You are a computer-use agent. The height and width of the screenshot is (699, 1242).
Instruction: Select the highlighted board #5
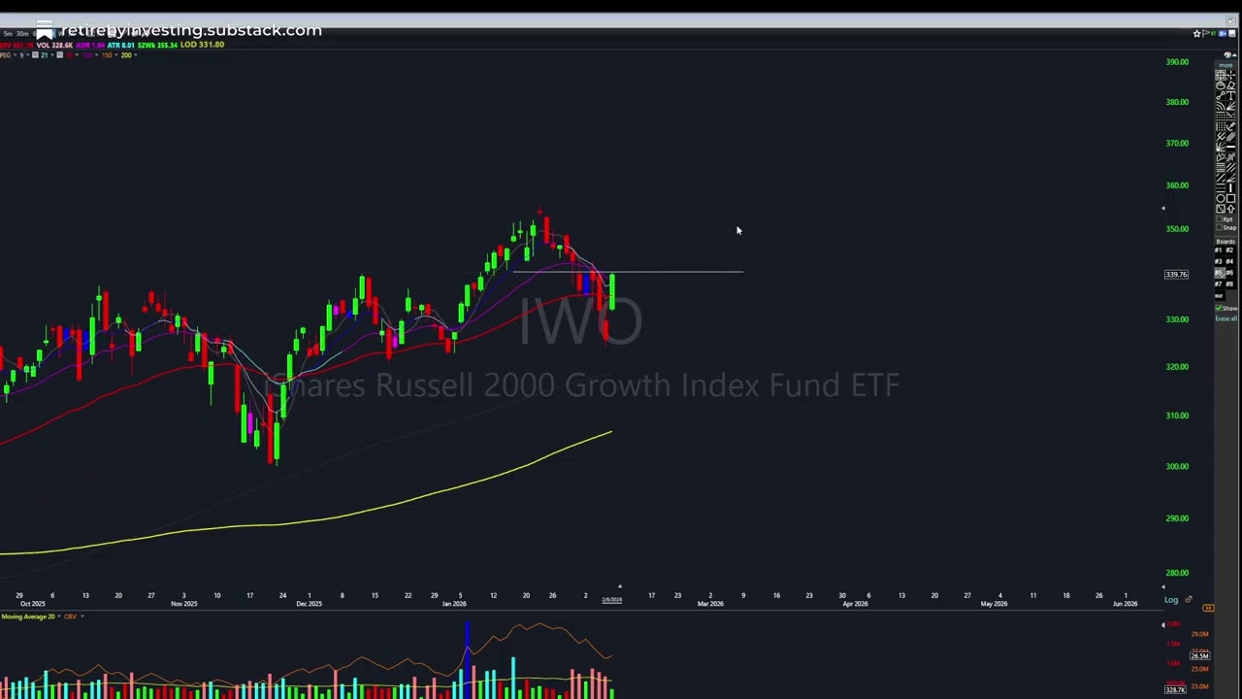pos(1219,273)
